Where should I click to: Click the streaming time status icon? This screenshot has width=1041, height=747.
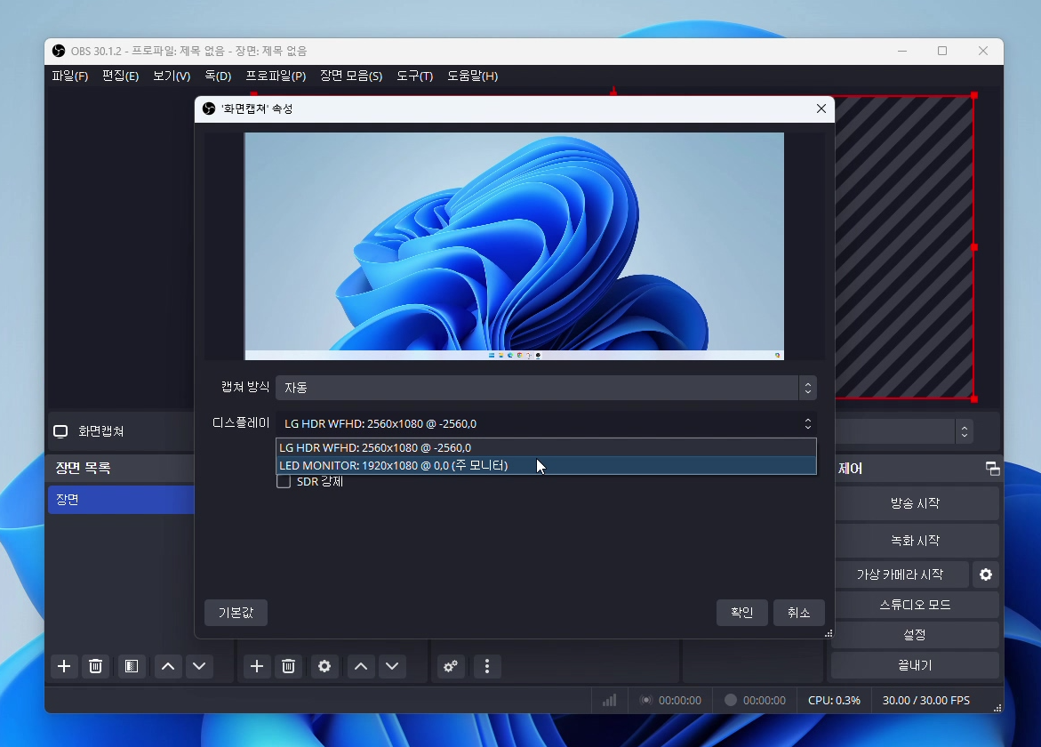pyautogui.click(x=645, y=700)
